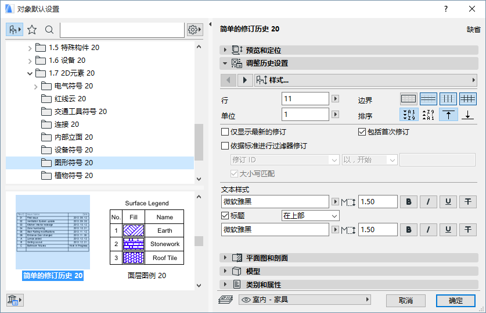Screen dimensions: 486x313
Task: Uncheck 包括首次修订 checkbox
Action: 362,132
